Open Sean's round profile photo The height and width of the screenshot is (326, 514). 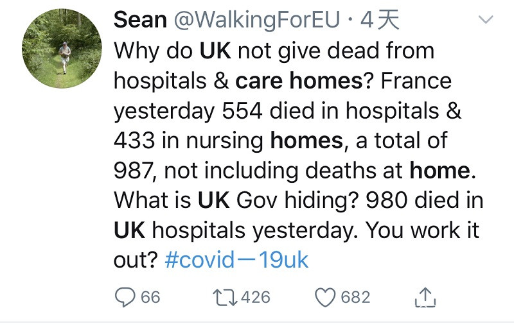(62, 49)
